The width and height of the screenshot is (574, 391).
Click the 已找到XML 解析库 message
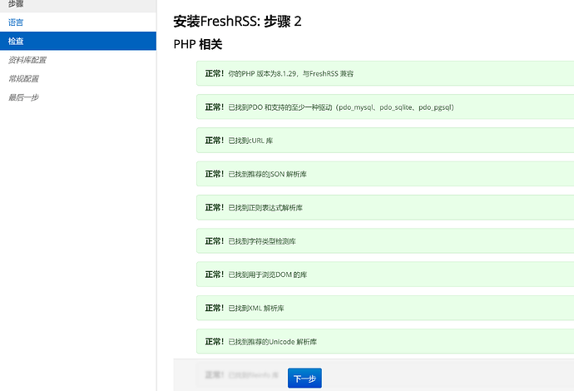click(385, 308)
